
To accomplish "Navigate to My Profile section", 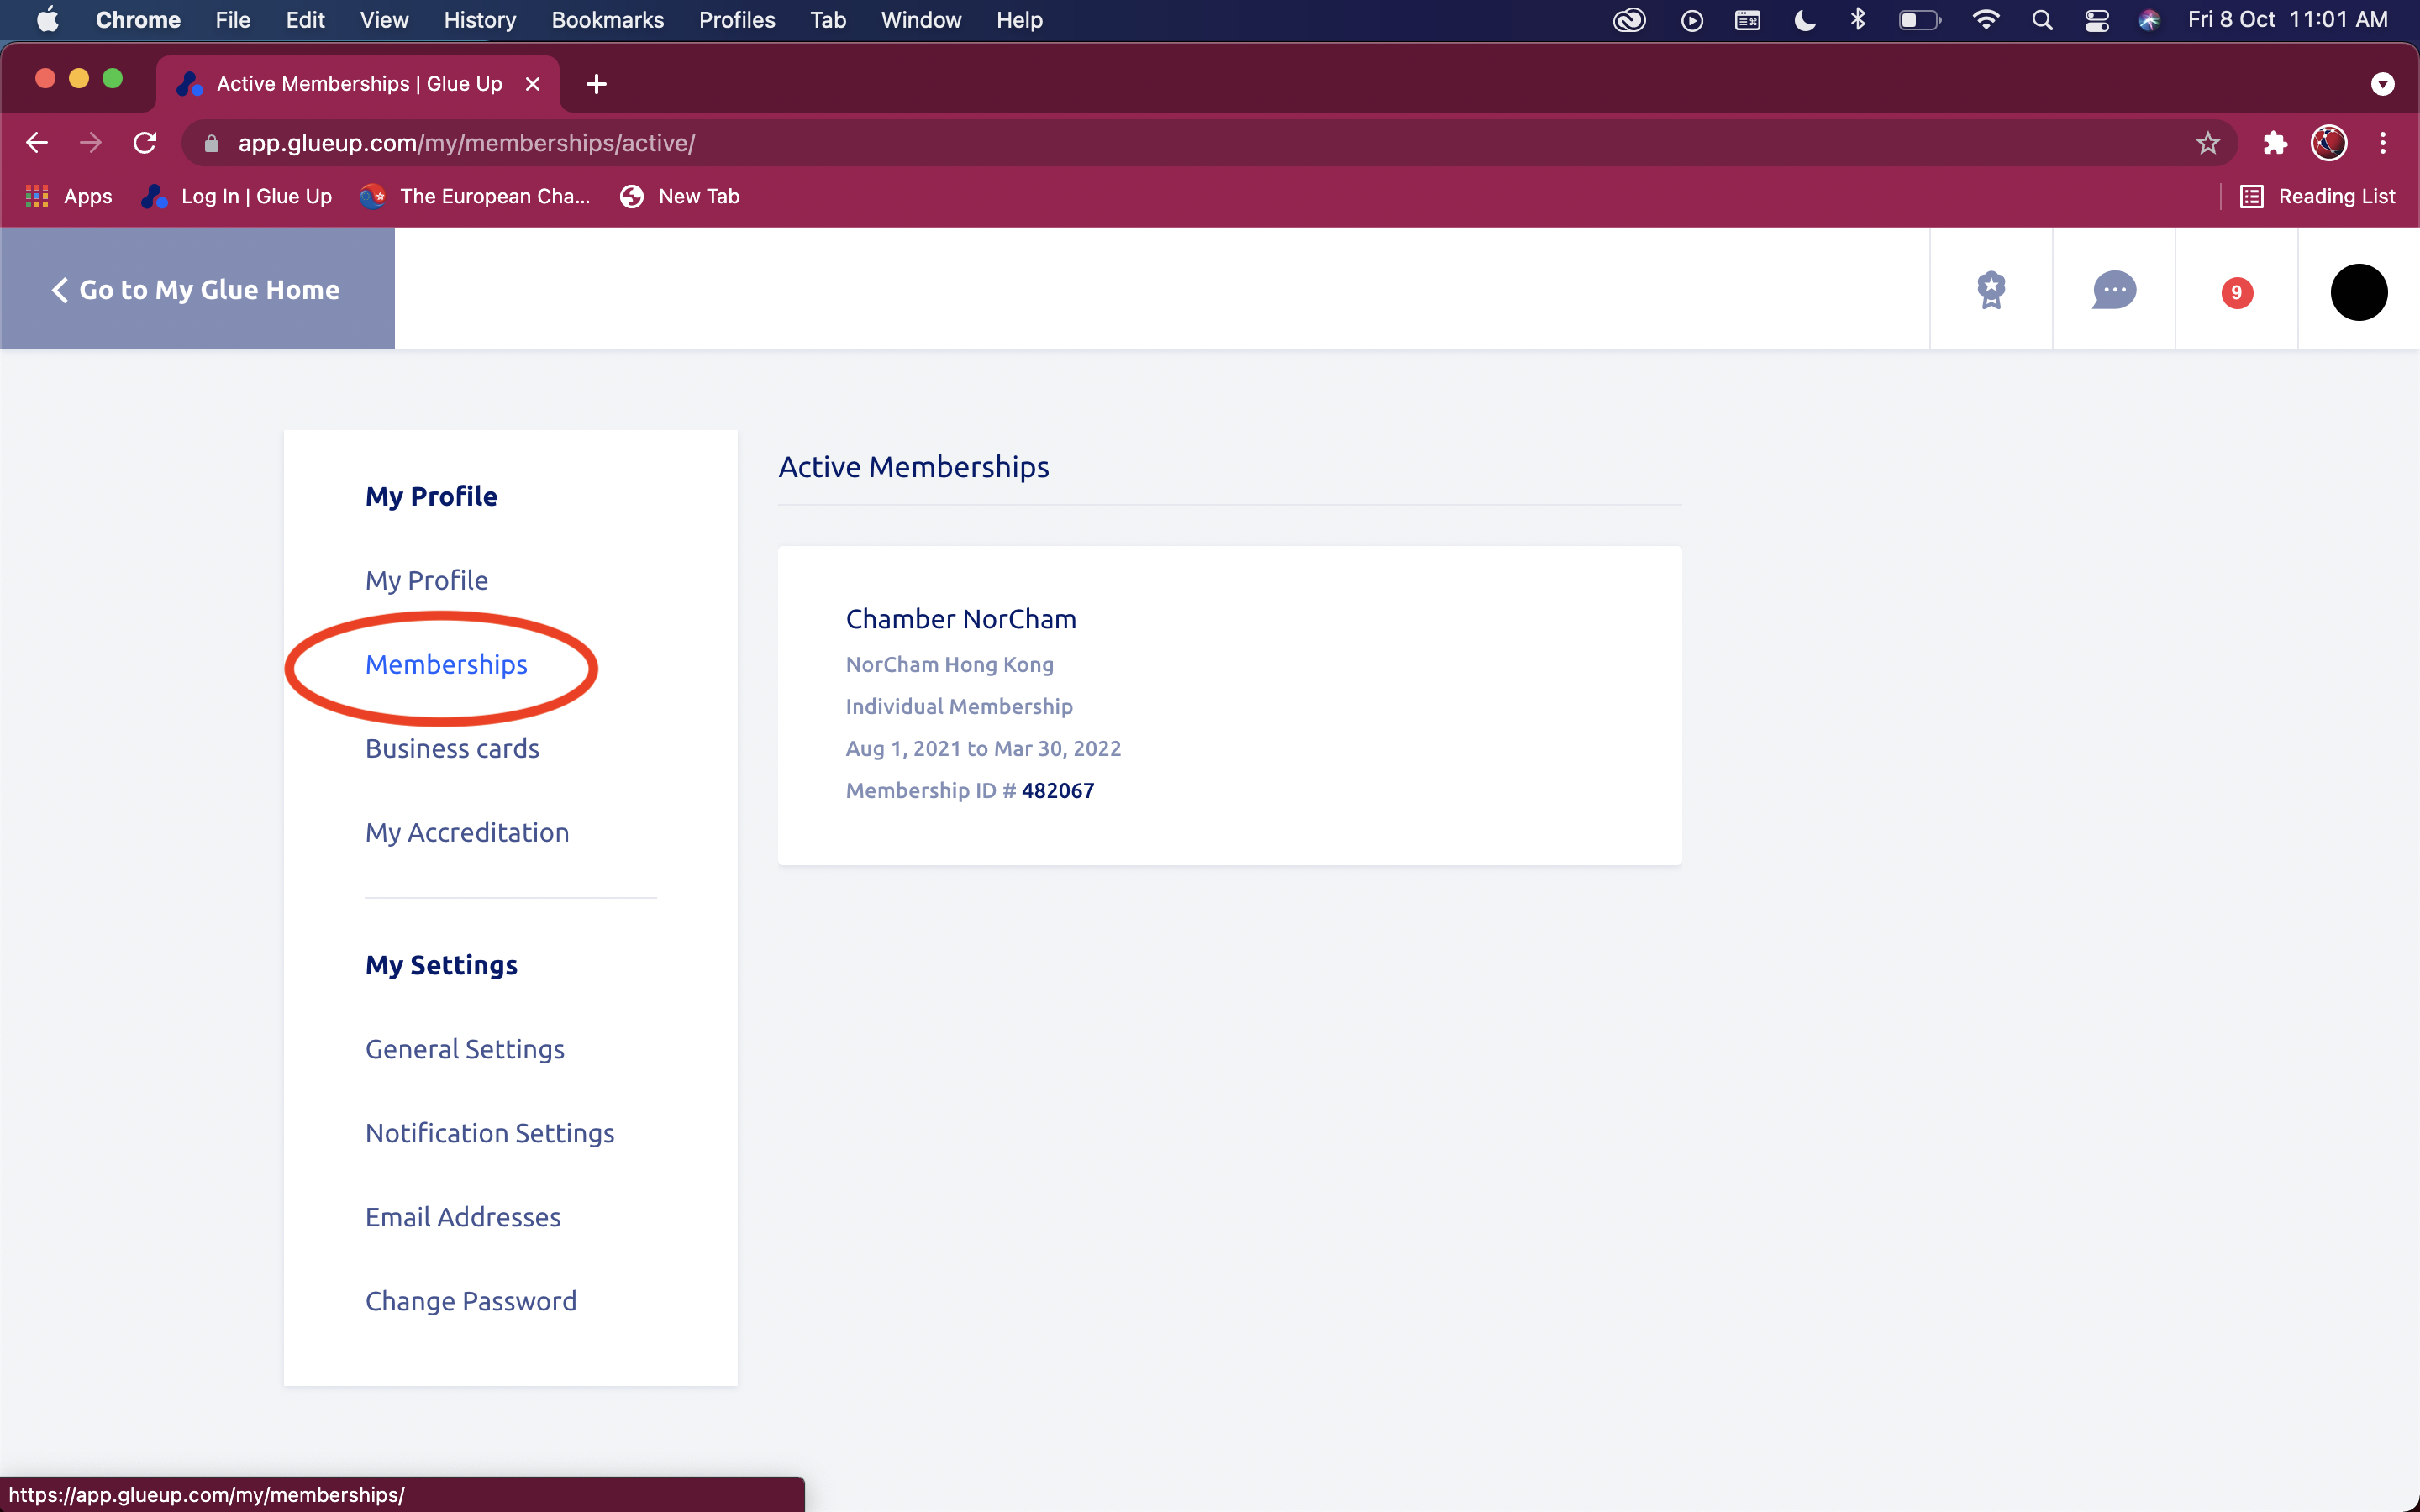I will (x=425, y=578).
